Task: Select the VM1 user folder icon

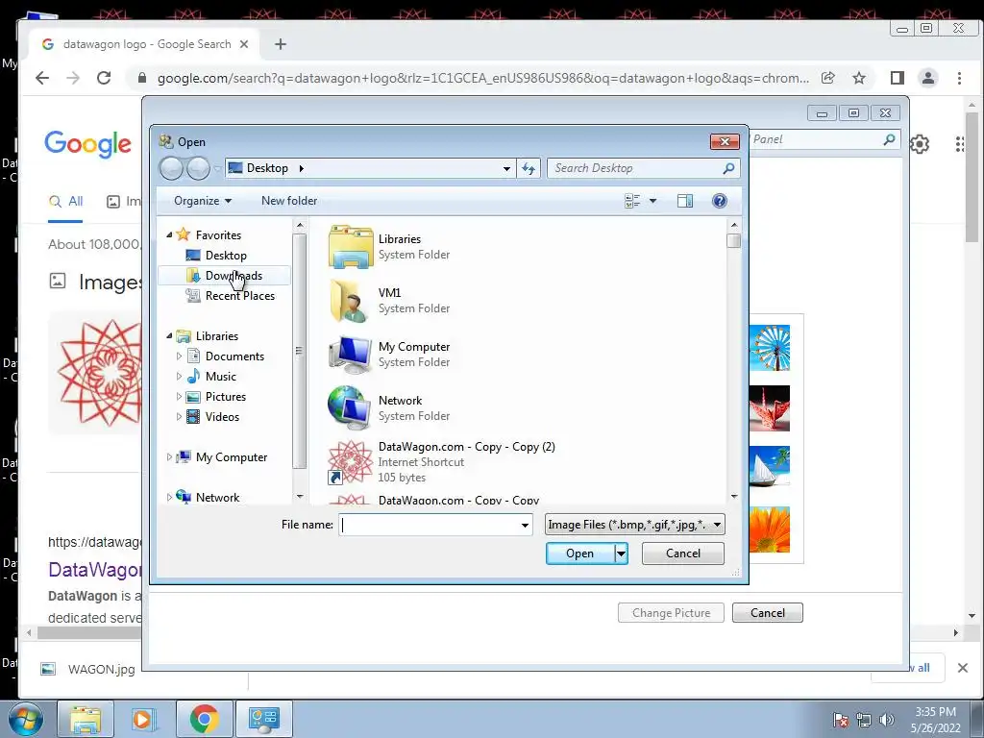Action: click(349, 301)
